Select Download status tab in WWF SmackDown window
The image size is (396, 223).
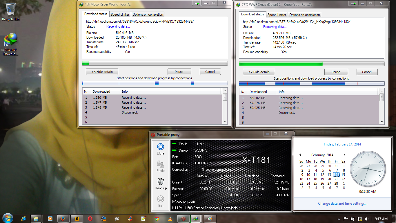(253, 14)
